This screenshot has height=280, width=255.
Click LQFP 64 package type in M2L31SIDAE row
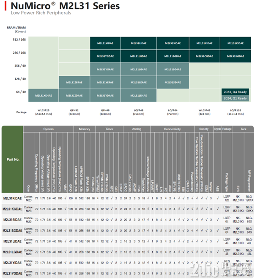click(x=227, y=220)
